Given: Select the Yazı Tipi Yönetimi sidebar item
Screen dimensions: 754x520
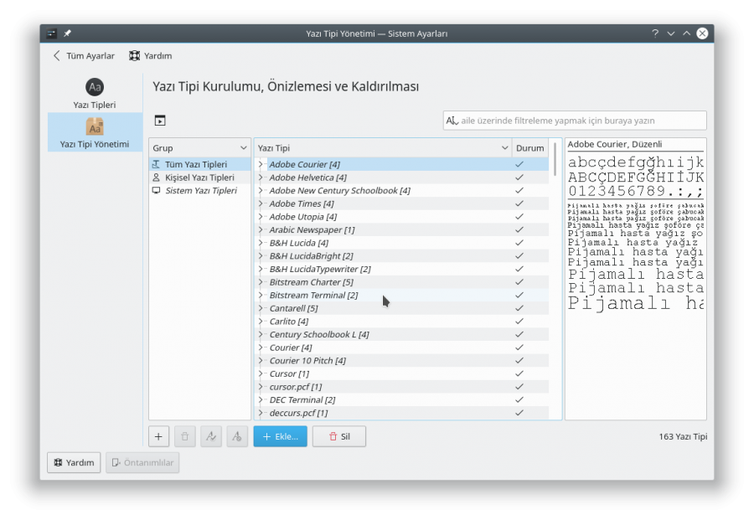Looking at the screenshot, I should pos(95,132).
